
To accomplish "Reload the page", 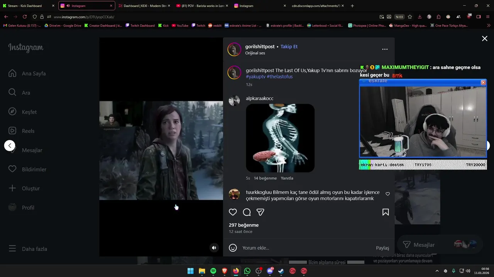I will pos(25,17).
